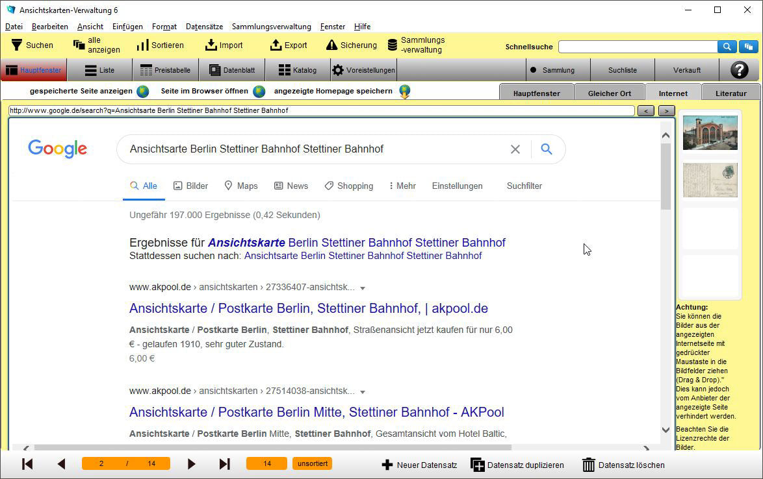Viewport: 763px width, 479px height.
Task: Open Sicherung backup warning icon
Action: (331, 45)
